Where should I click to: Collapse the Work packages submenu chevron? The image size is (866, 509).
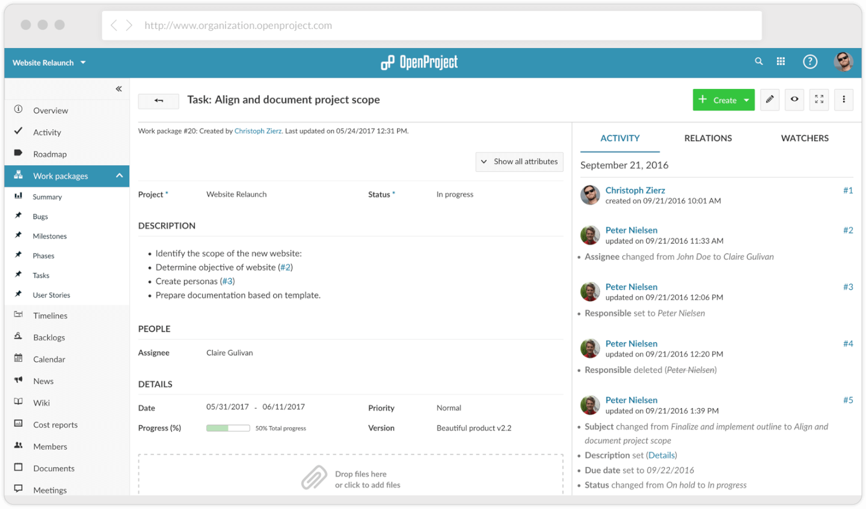119,175
